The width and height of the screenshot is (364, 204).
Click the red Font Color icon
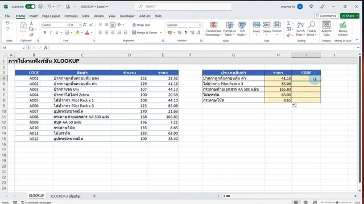coord(87,33)
